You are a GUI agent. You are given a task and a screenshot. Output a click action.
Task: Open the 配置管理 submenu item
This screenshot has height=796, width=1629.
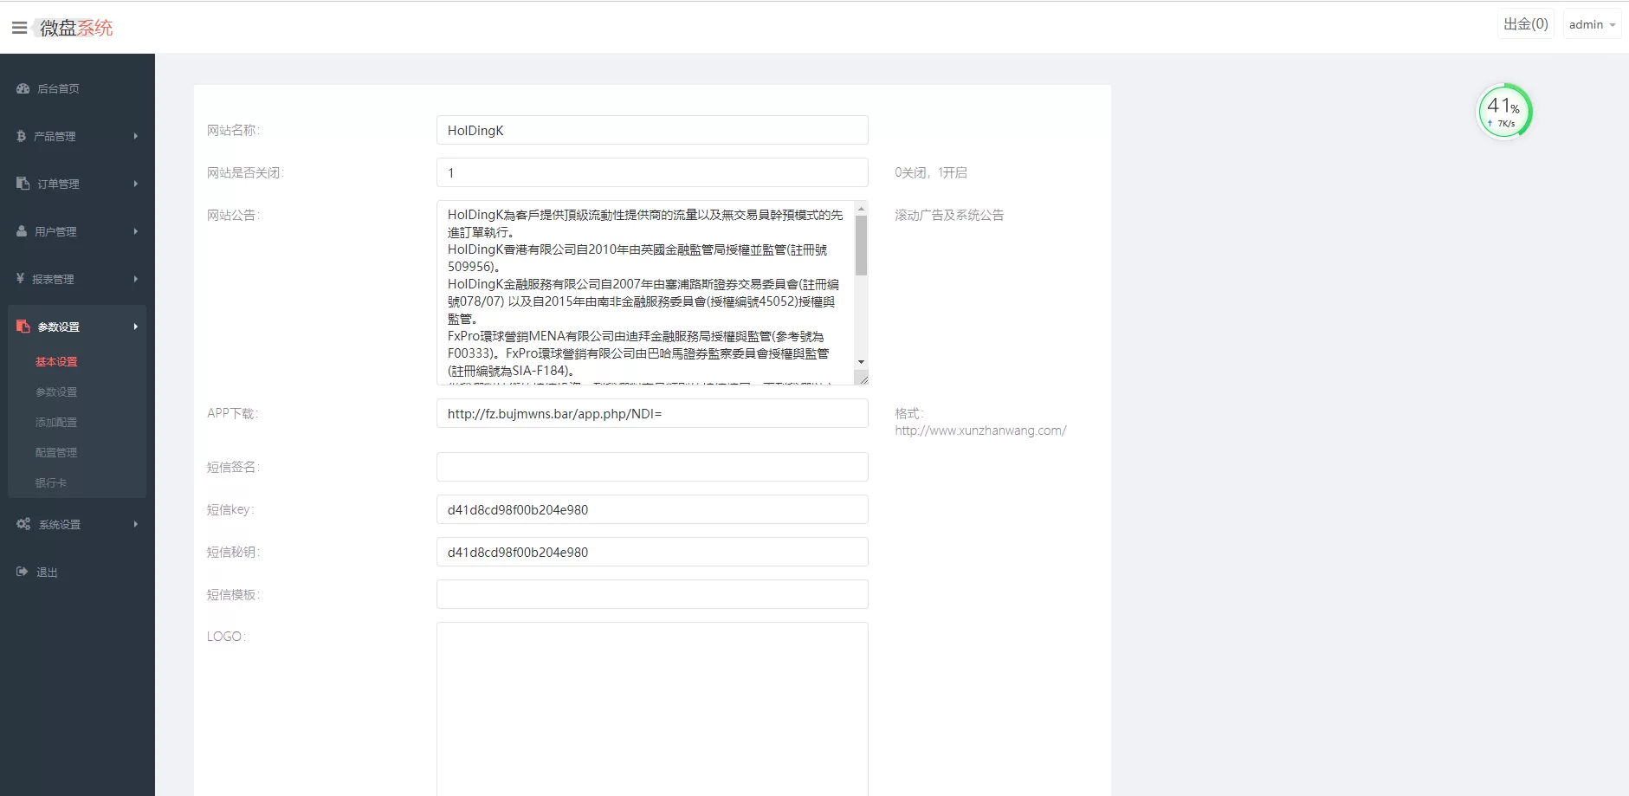[56, 453]
